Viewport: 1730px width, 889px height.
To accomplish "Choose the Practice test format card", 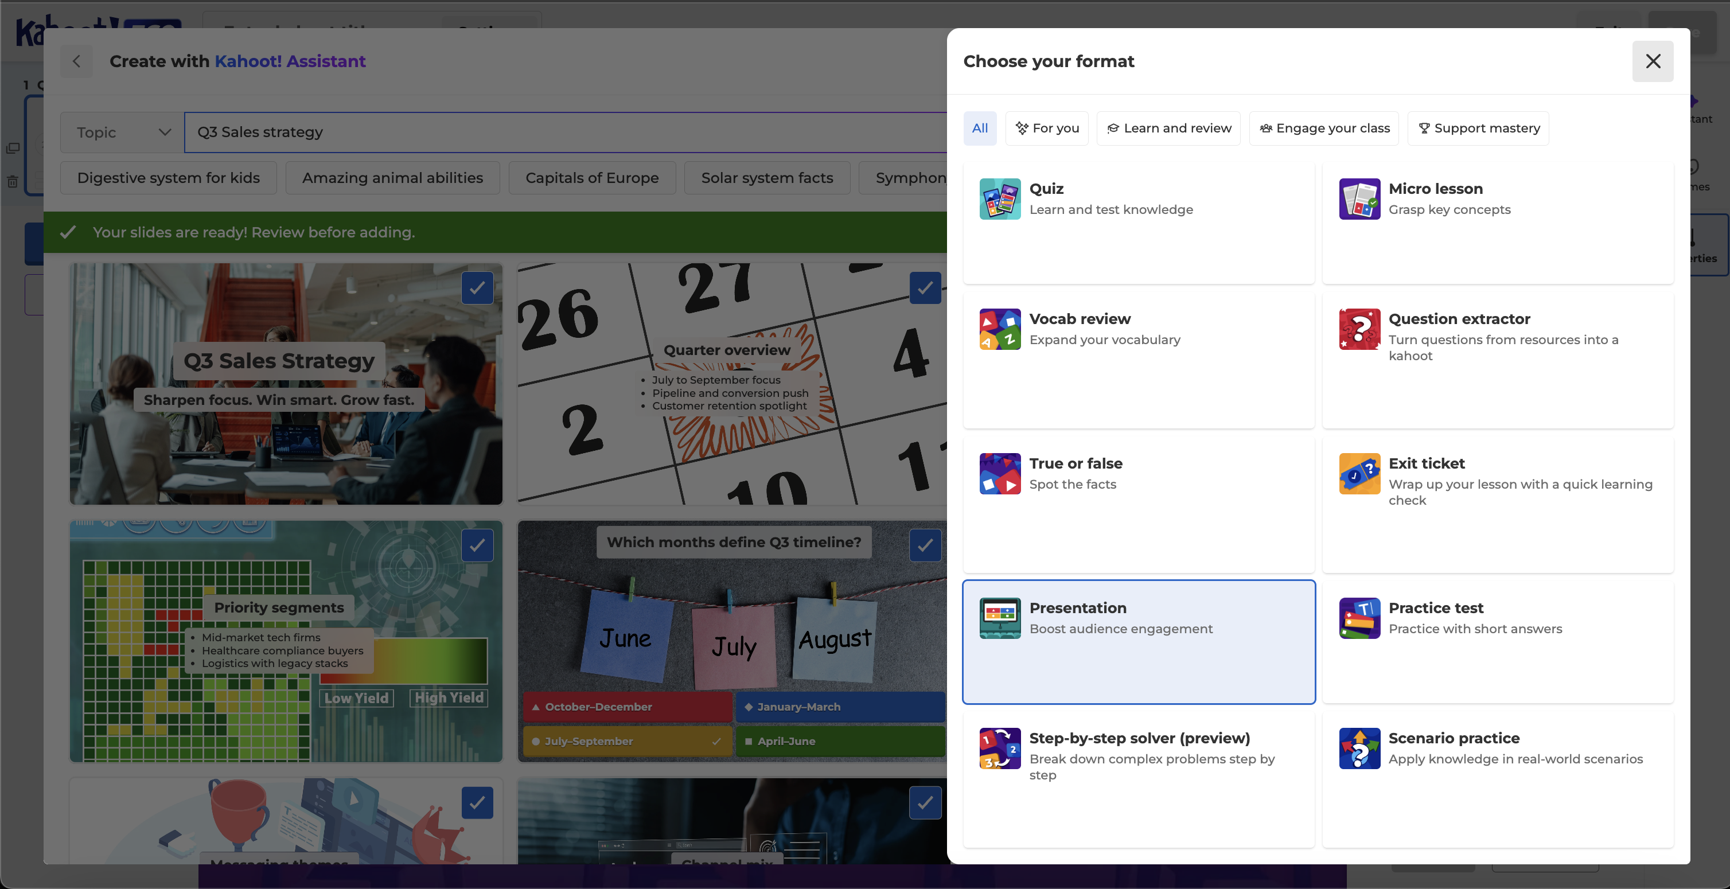I will tap(1498, 642).
